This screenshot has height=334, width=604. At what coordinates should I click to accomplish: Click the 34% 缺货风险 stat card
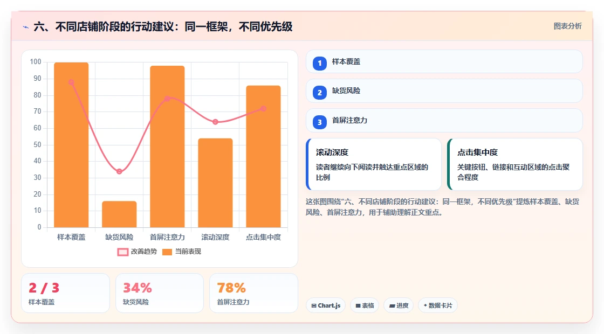(x=160, y=293)
